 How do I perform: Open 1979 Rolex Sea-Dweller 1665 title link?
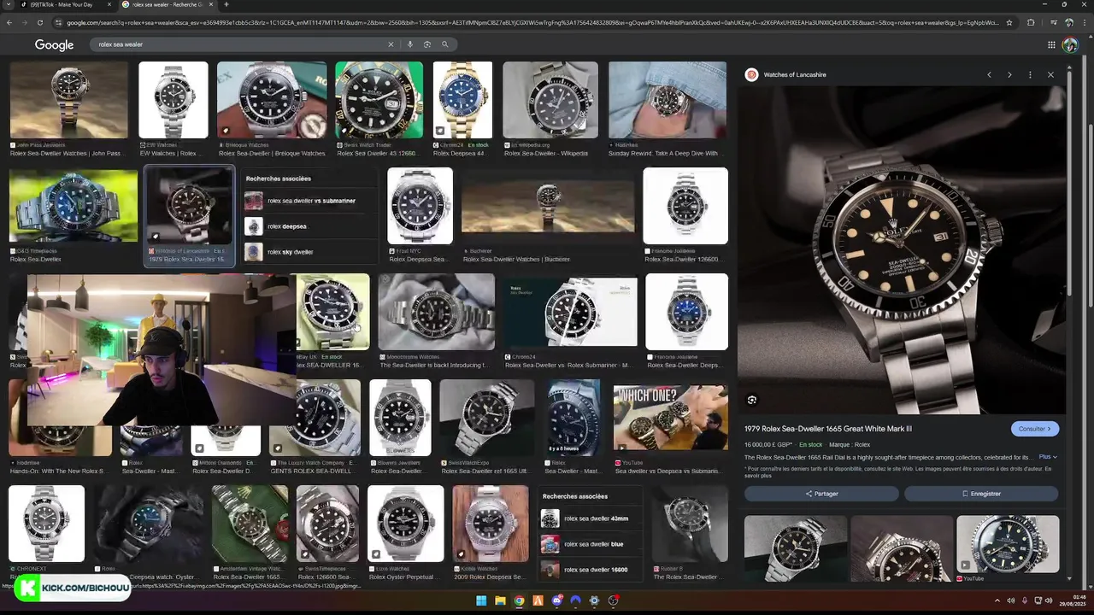[828, 429]
